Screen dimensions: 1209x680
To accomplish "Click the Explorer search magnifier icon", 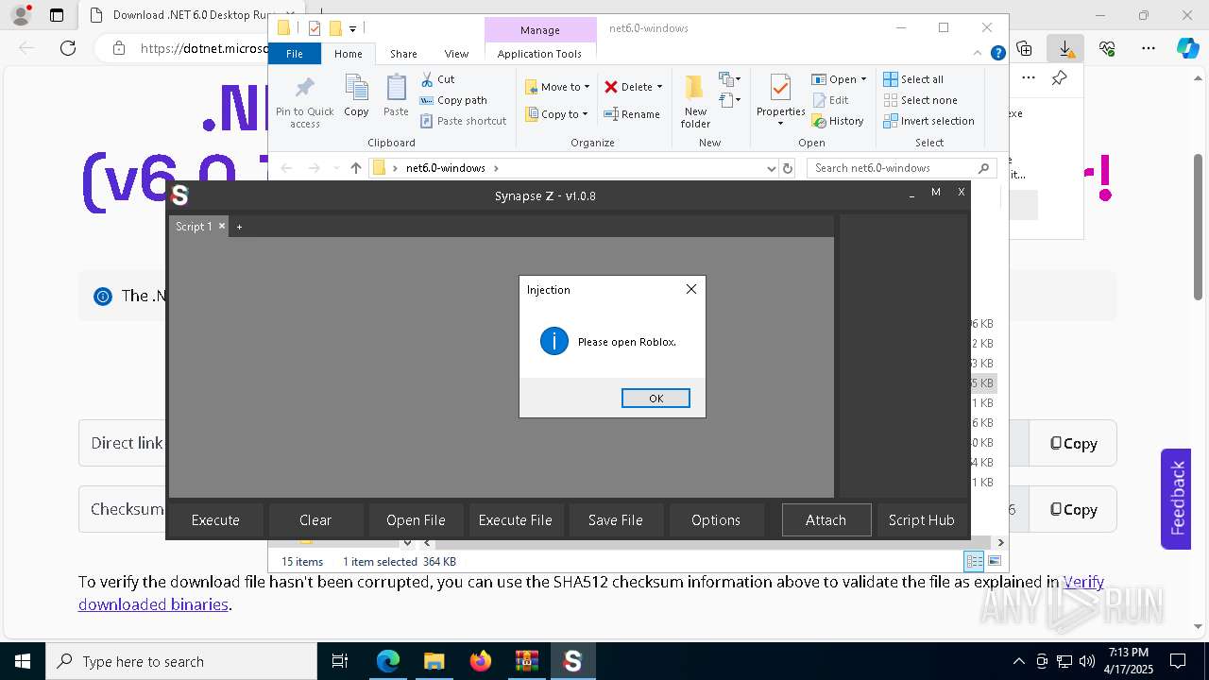I will point(983,168).
